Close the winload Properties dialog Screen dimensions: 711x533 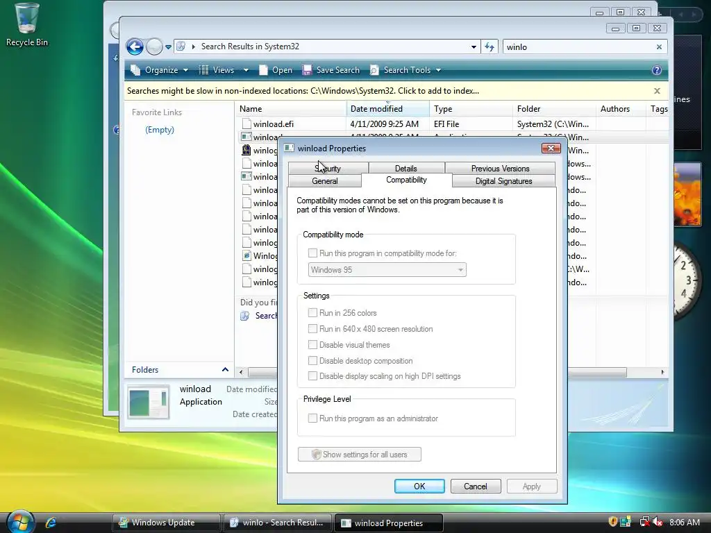[551, 149]
